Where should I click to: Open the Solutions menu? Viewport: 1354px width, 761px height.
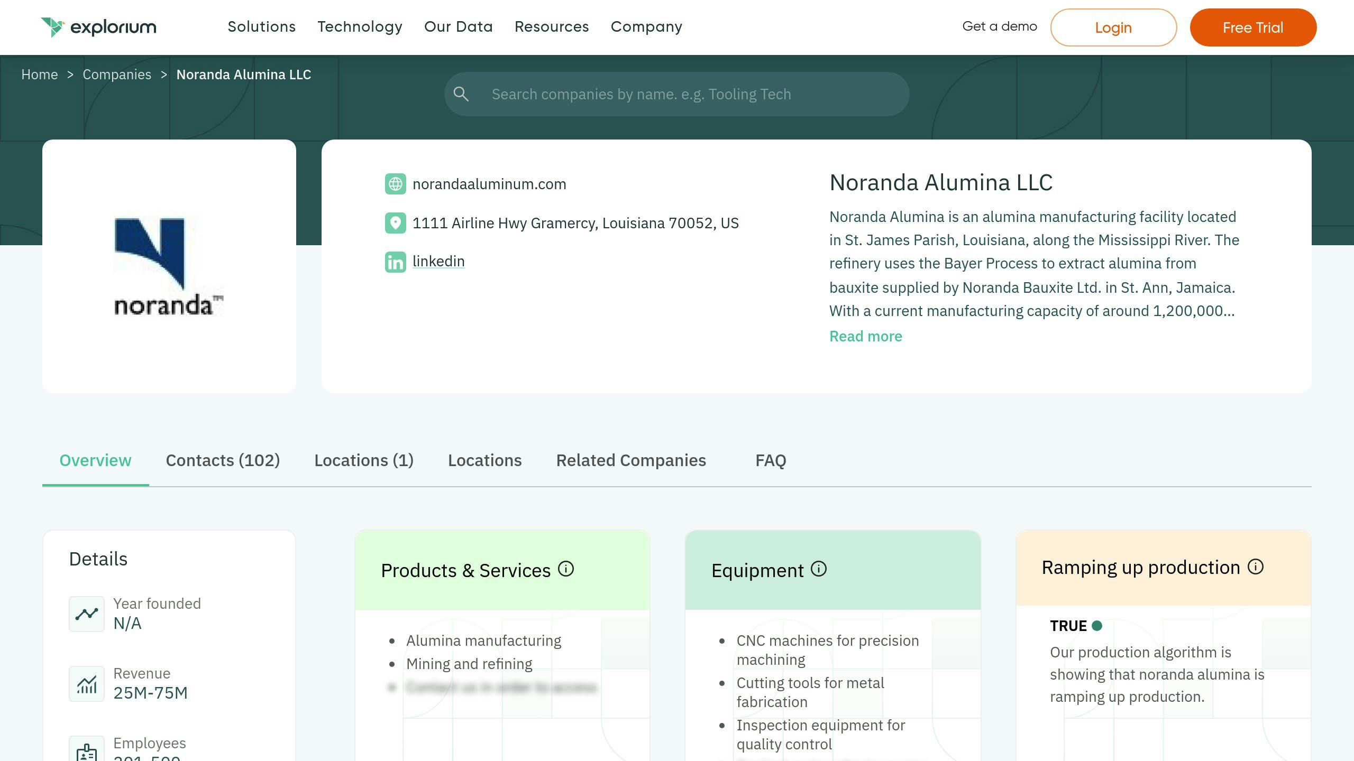[262, 27]
